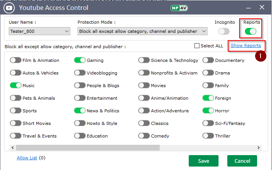Toggle the Incognito switch

click(224, 31)
